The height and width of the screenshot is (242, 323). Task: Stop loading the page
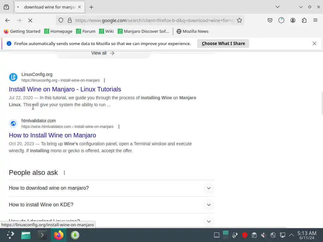click(x=30, y=20)
